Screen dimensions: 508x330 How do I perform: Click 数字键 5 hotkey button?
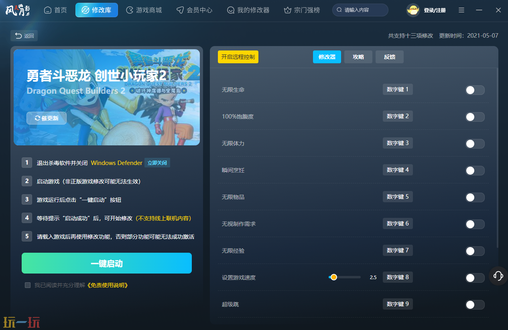click(398, 197)
